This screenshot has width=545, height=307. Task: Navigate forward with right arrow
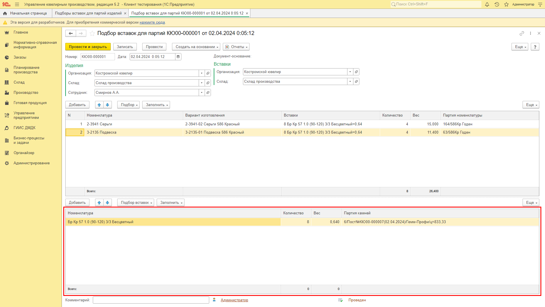pyautogui.click(x=81, y=34)
